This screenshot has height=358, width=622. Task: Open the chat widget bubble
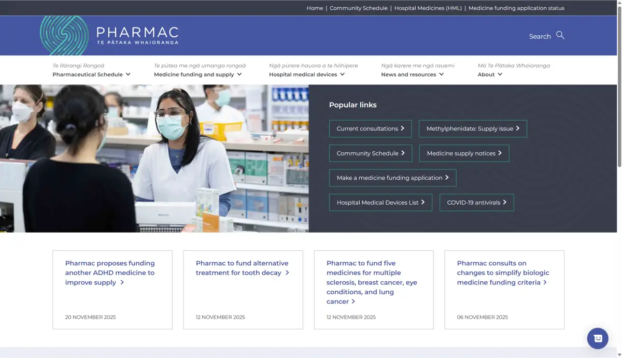pos(598,338)
